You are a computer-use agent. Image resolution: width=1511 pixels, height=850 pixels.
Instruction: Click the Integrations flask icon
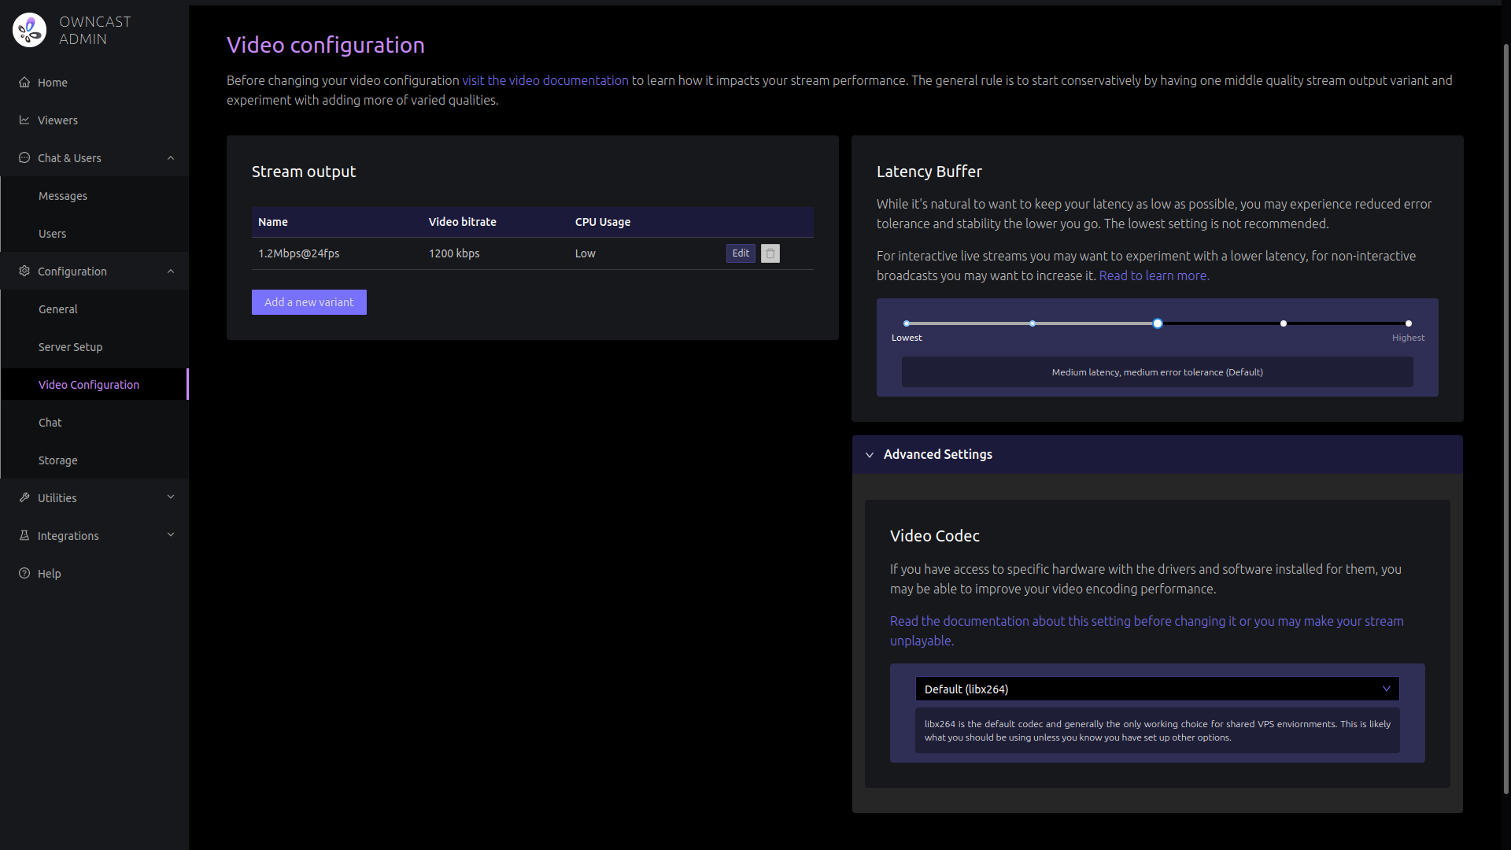(24, 535)
